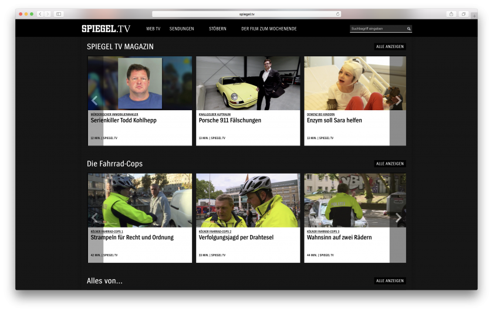Open the Serienkiller Todd Kohlhepp title link
Viewport: 493px width, 312px height.
(x=124, y=120)
